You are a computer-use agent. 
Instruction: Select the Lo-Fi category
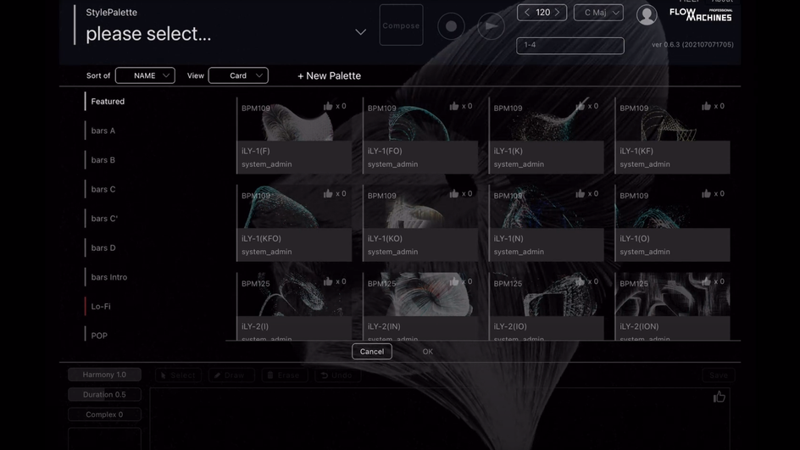[101, 307]
